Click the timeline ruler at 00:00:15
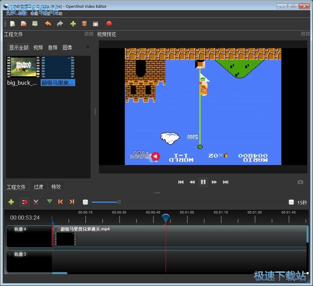The image size is (313, 286). point(85,212)
